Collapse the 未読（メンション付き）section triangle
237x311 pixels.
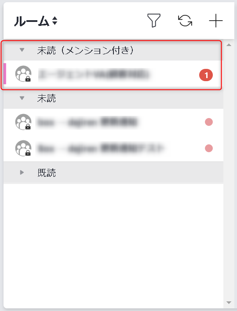[22, 50]
